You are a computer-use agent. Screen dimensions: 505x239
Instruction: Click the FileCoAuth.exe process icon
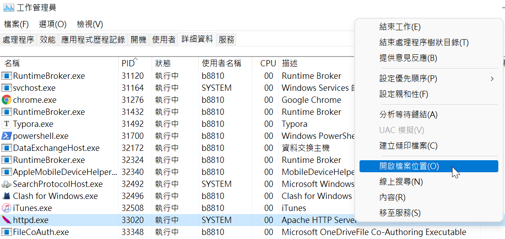pos(6,232)
